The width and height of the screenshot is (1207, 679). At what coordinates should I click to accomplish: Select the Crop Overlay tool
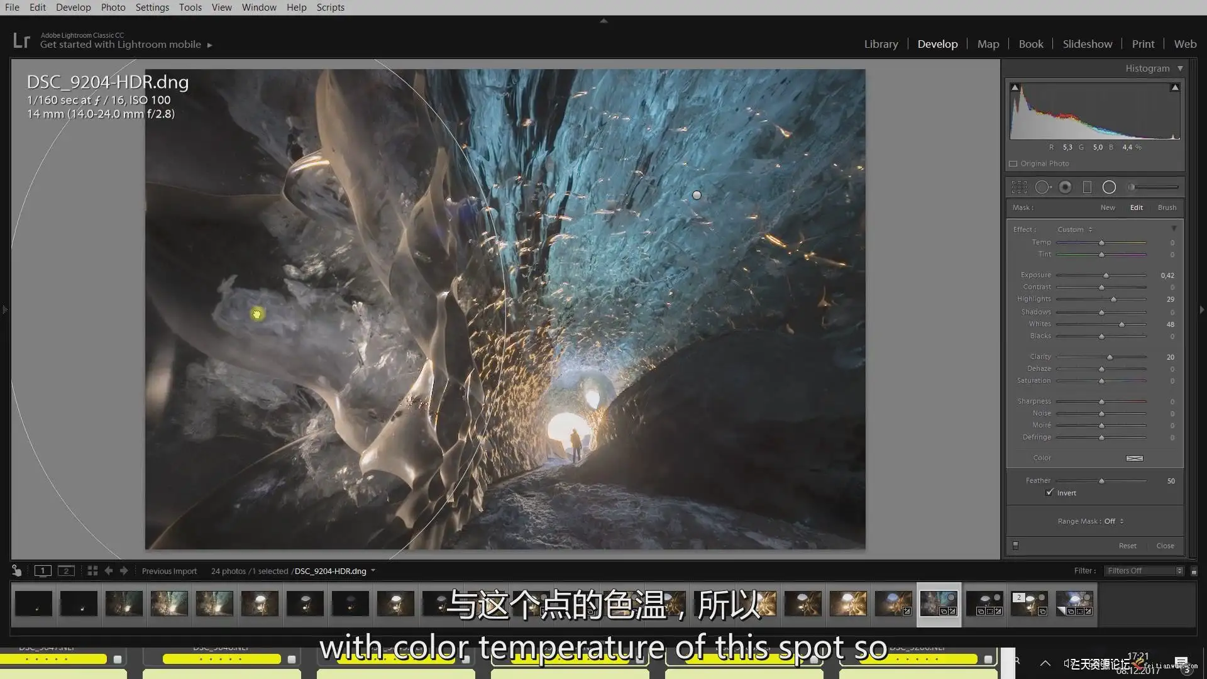1019,187
